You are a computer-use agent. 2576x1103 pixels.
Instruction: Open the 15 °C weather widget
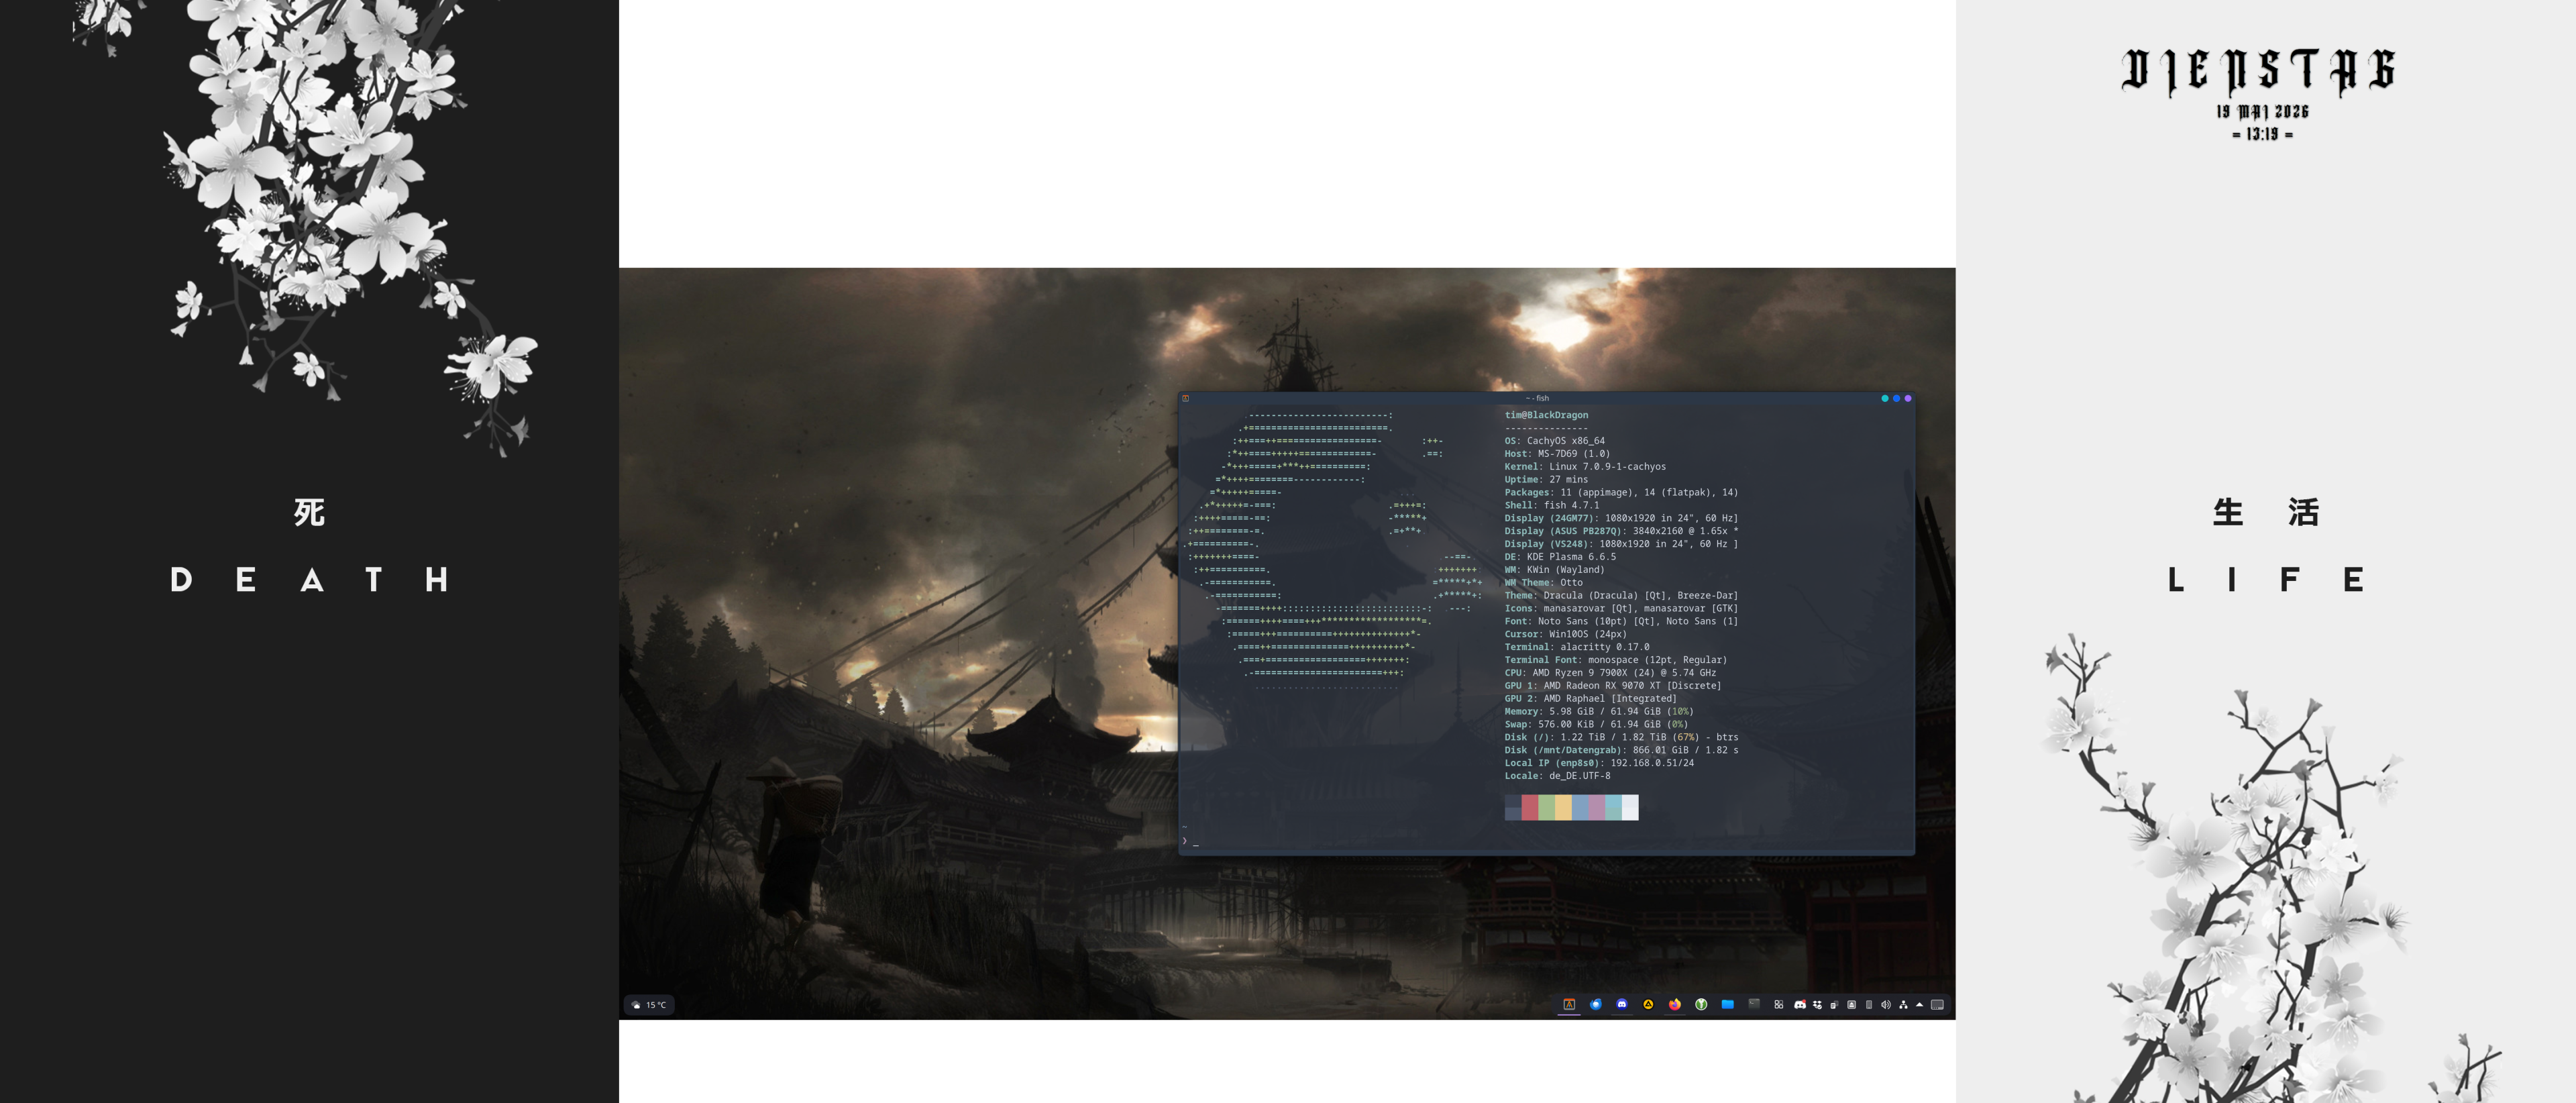[x=649, y=1005]
